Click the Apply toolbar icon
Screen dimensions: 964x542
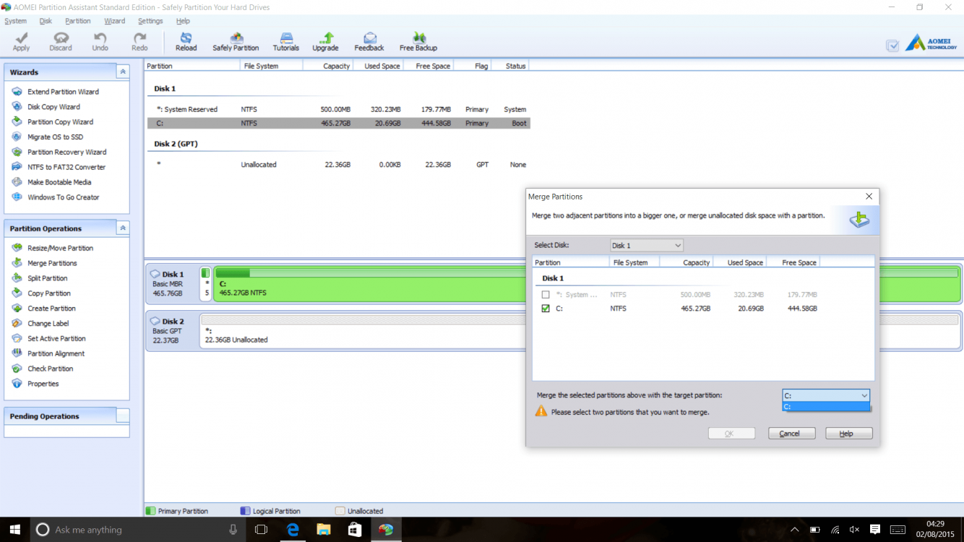point(21,41)
